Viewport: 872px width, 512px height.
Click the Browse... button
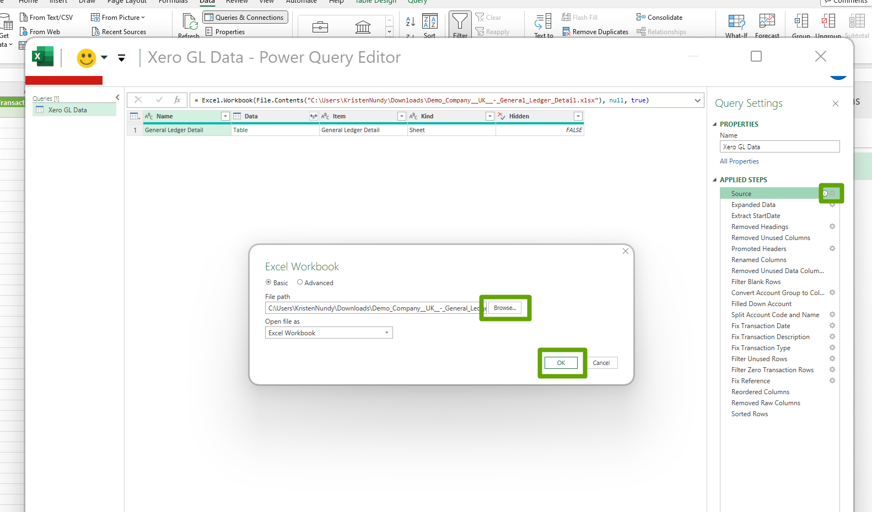point(505,308)
